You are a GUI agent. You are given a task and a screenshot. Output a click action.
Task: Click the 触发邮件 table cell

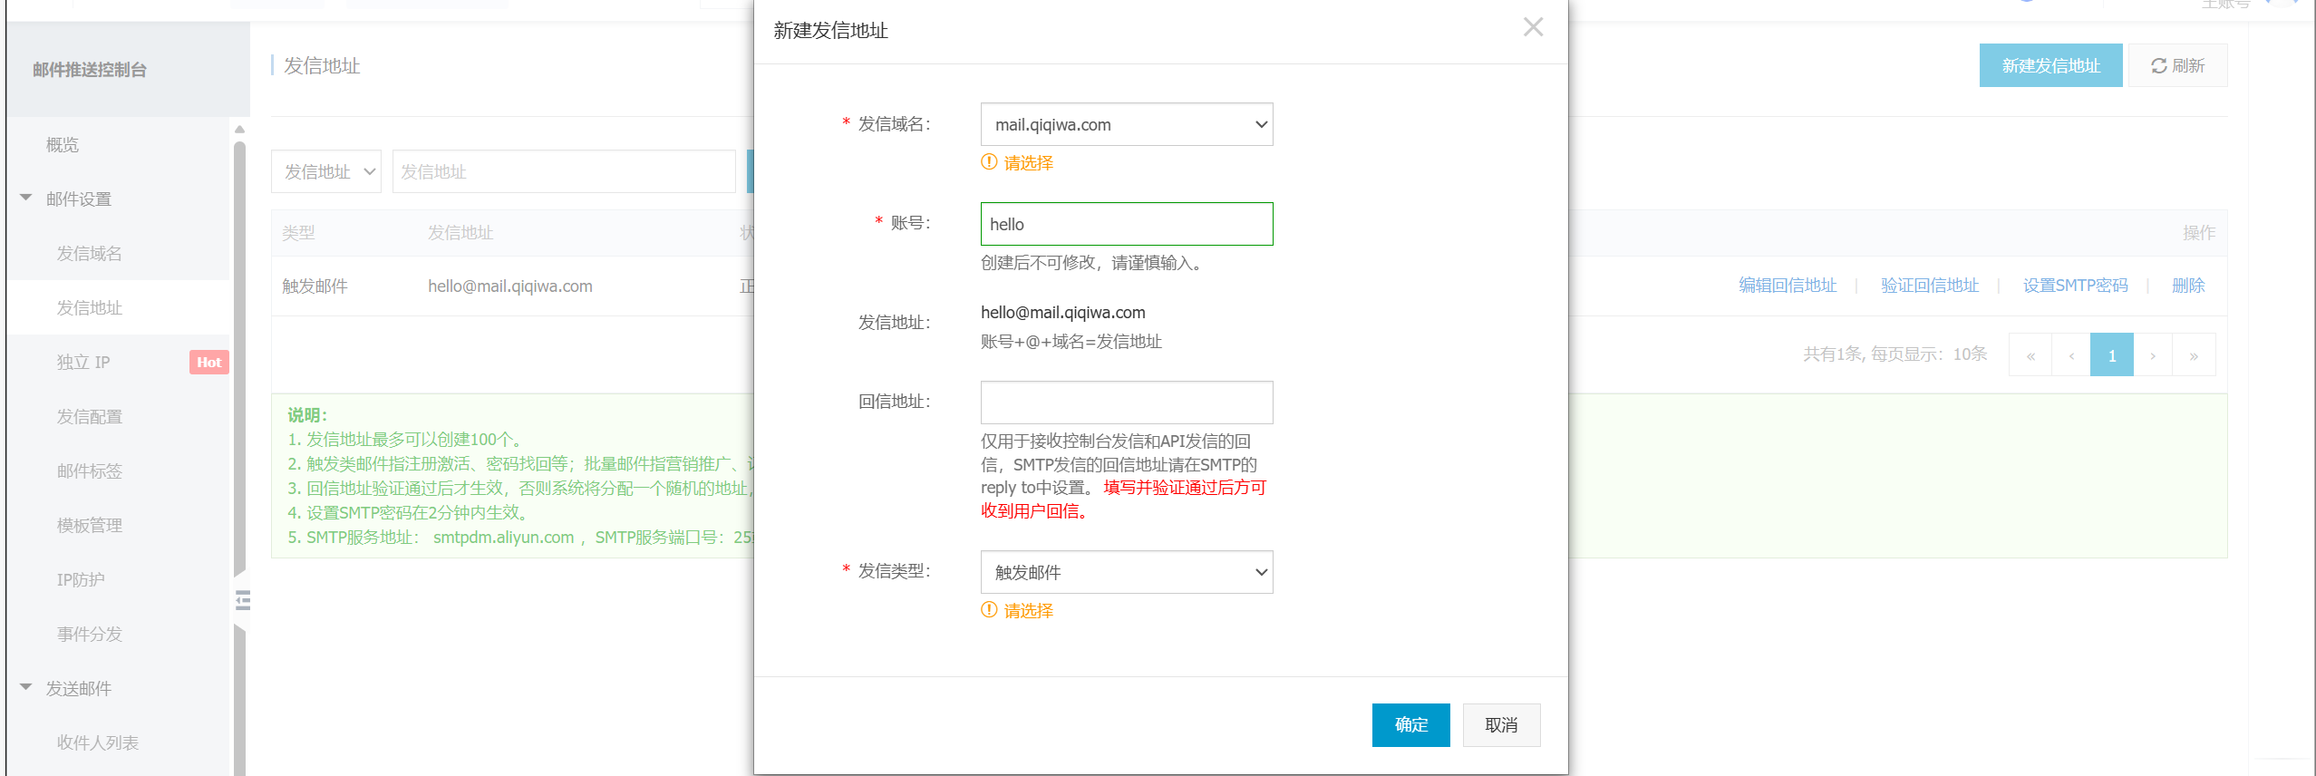tap(315, 286)
